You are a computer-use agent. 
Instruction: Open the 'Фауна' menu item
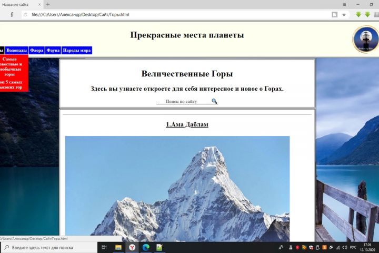(53, 51)
